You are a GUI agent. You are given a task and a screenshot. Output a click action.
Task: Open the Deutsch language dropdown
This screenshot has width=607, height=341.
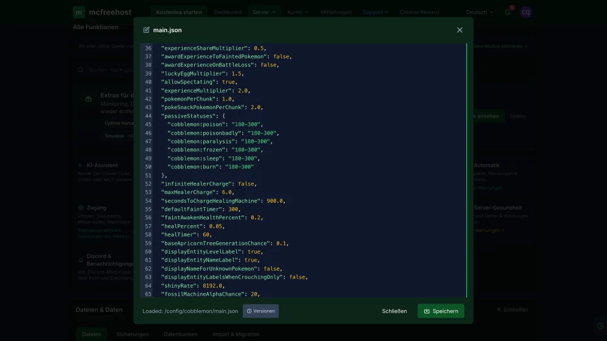[x=480, y=12]
